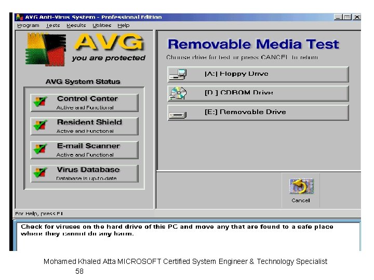
Task: Minimize the AVG window
Action: 338,17
